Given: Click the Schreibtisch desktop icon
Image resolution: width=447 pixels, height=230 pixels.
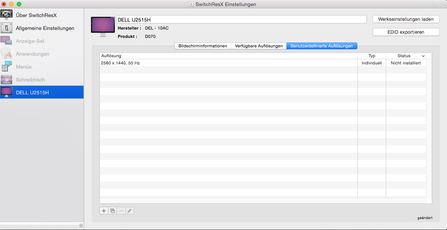Looking at the screenshot, I should 6,80.
